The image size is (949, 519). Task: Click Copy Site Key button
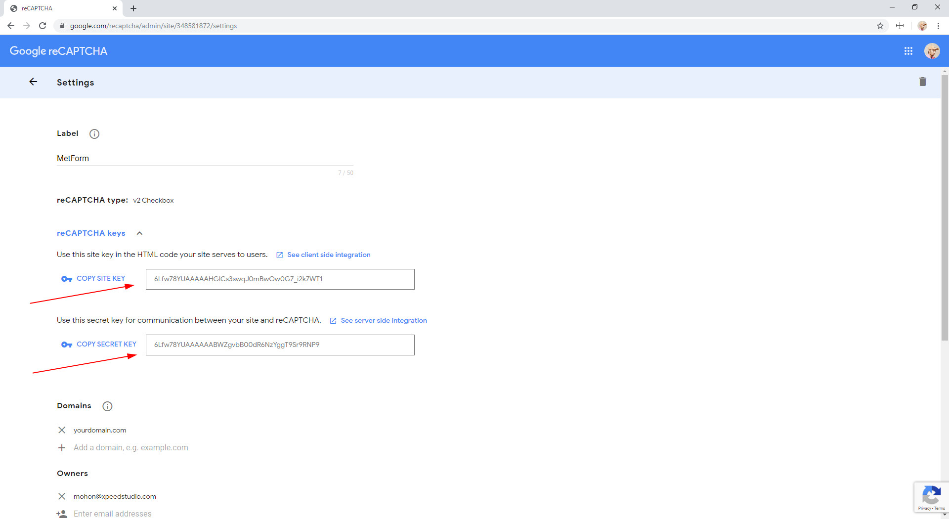pyautogui.click(x=93, y=279)
